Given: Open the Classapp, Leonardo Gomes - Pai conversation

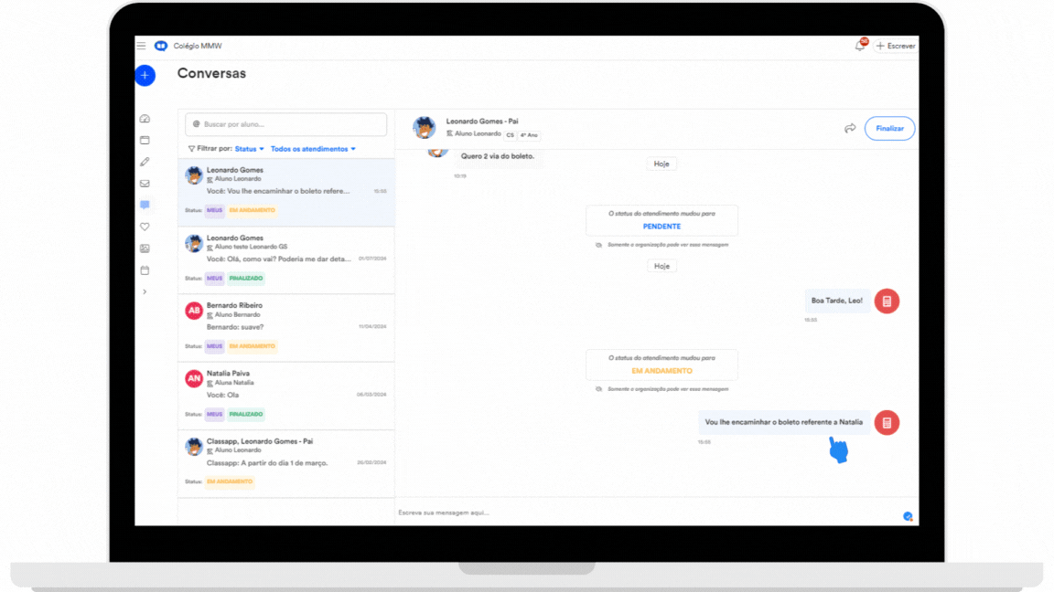Looking at the screenshot, I should tap(286, 464).
